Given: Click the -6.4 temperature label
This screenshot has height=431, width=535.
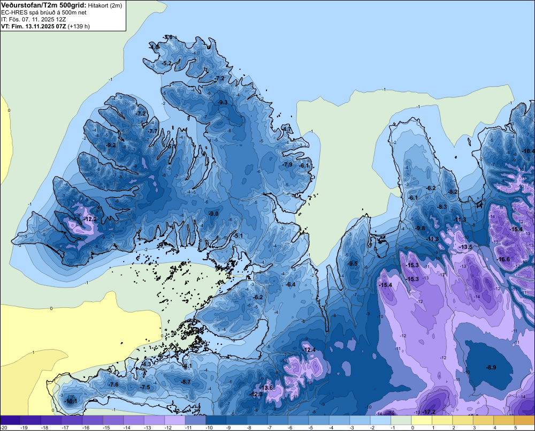Looking at the screenshot, I should point(291,284).
